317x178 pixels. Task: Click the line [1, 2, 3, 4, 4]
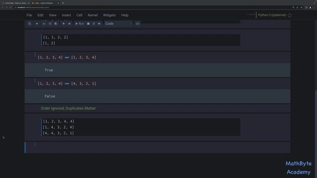click(58, 121)
